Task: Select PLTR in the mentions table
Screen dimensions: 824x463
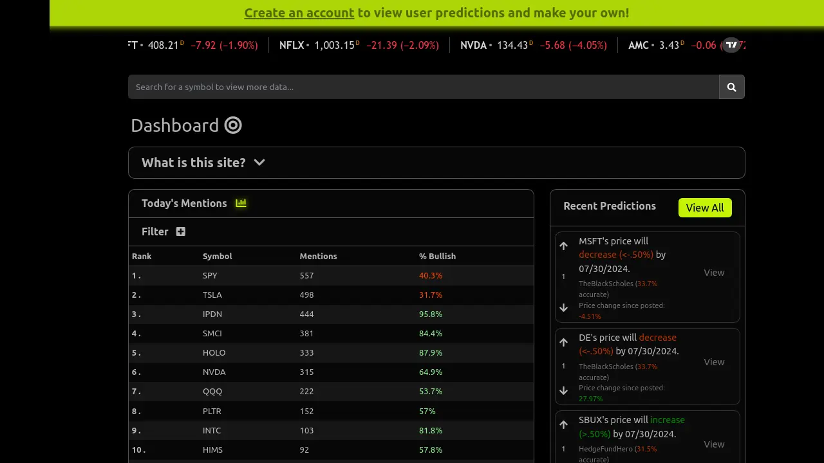Action: tap(212, 411)
